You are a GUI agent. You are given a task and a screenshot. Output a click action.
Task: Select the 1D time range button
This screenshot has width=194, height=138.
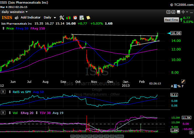(x=112, y=136)
